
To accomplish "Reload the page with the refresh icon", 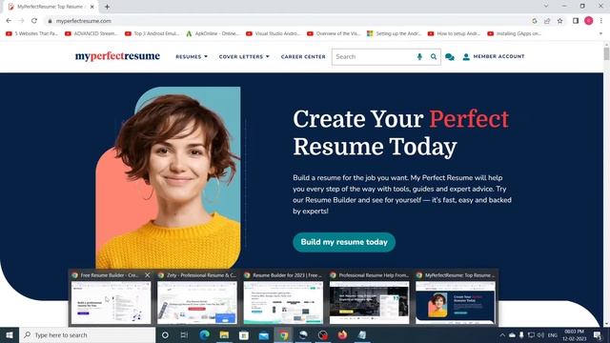I will [x=34, y=21].
